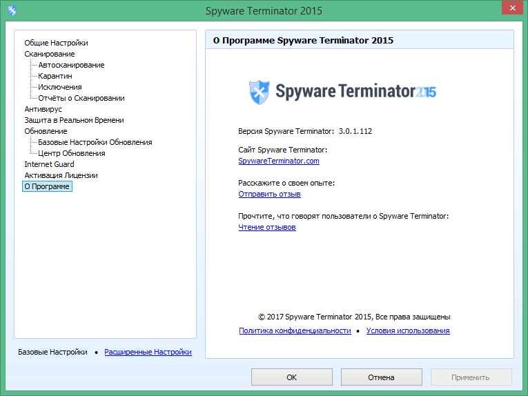Open Internet Guard settings
528x396 pixels.
click(x=49, y=164)
